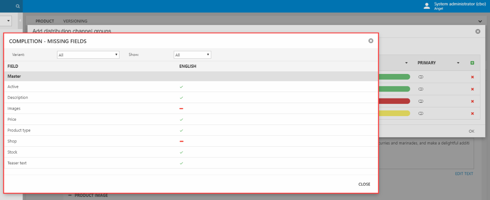Viewport: 490px width, 200px height.
Task: Delete the row with the yellow bar
Action: tap(472, 113)
